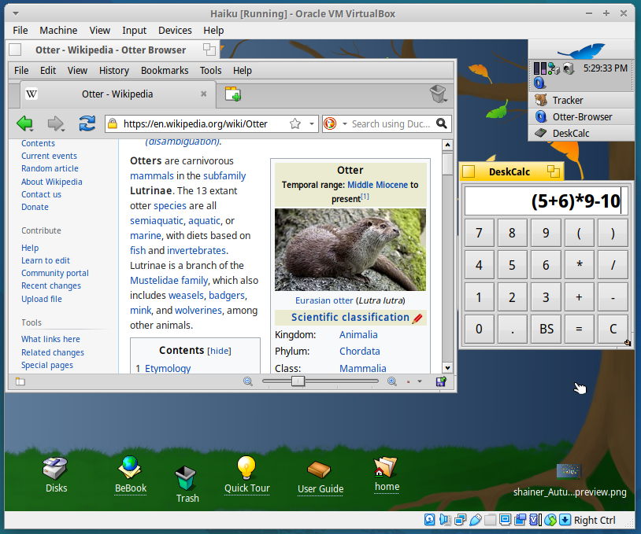Expand the closed tabs trash dropdown arrow
This screenshot has width=641, height=534.
(446, 100)
